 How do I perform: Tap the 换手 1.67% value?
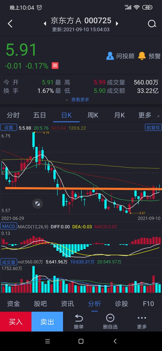click(x=45, y=91)
